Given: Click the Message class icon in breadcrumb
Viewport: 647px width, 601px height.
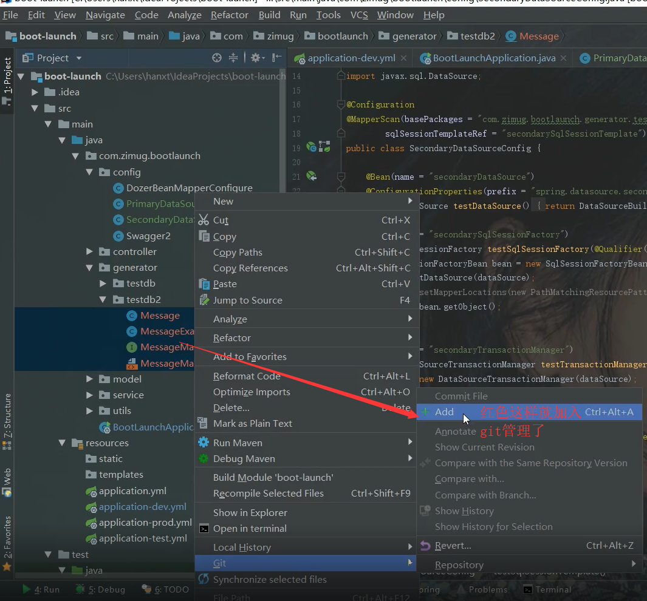Looking at the screenshot, I should pos(511,36).
